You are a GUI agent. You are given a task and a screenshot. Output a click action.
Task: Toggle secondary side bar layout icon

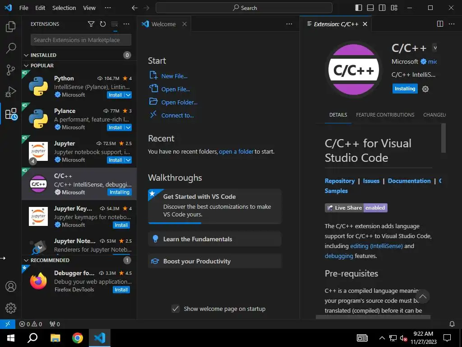coord(382,8)
